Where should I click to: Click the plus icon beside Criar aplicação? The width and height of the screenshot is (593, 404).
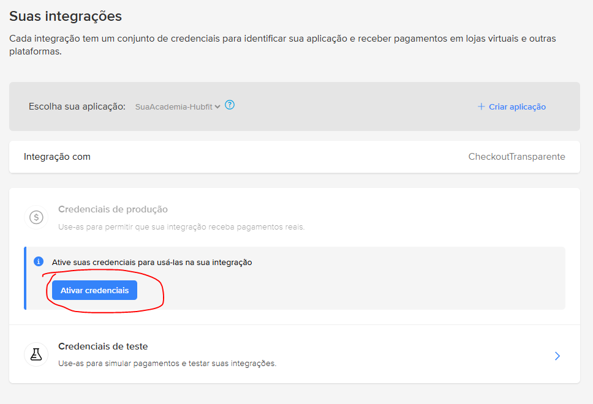coord(481,107)
